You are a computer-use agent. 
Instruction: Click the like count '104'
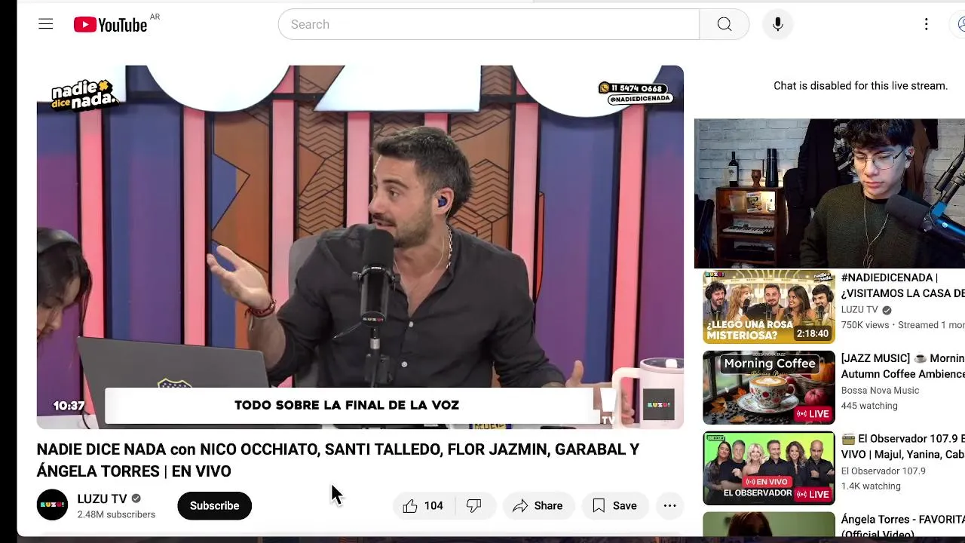click(433, 506)
